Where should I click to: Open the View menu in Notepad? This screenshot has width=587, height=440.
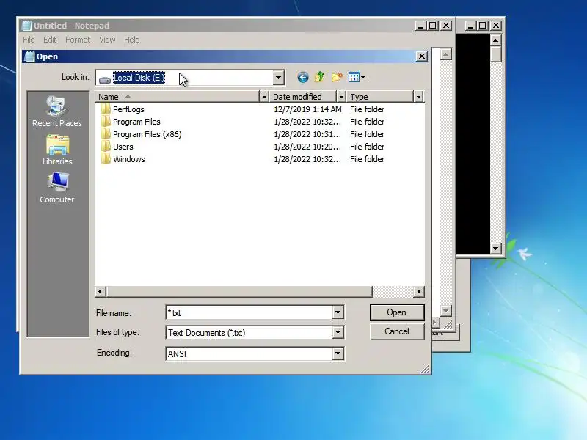pos(107,40)
